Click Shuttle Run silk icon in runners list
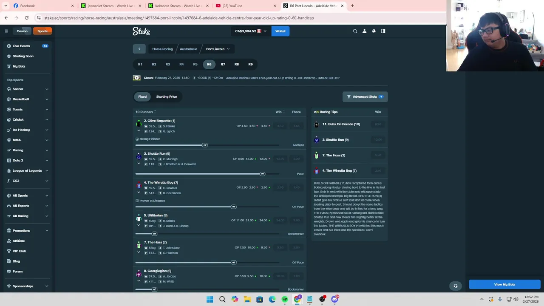 point(139,156)
